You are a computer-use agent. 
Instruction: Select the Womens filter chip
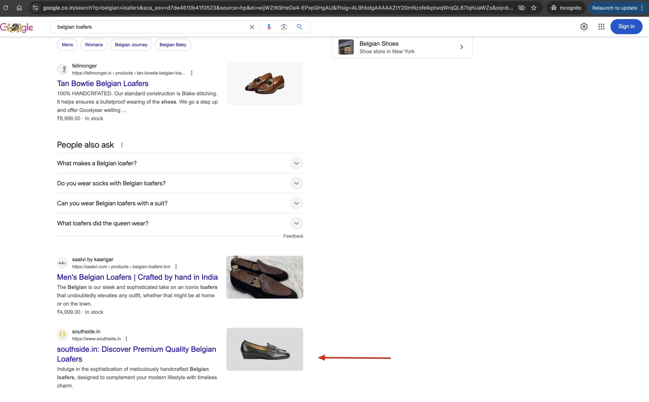(x=94, y=44)
